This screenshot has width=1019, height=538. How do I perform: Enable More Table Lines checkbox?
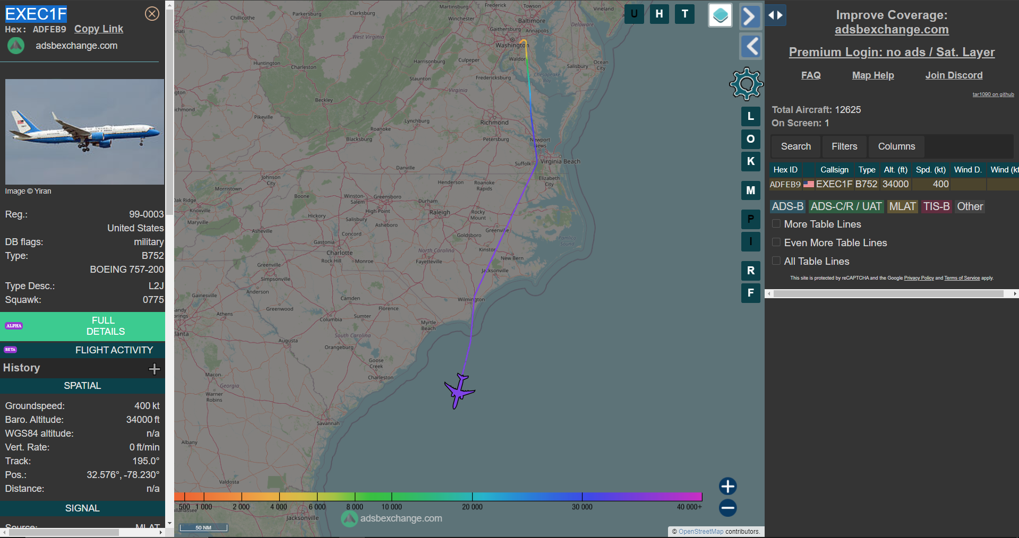coord(776,224)
